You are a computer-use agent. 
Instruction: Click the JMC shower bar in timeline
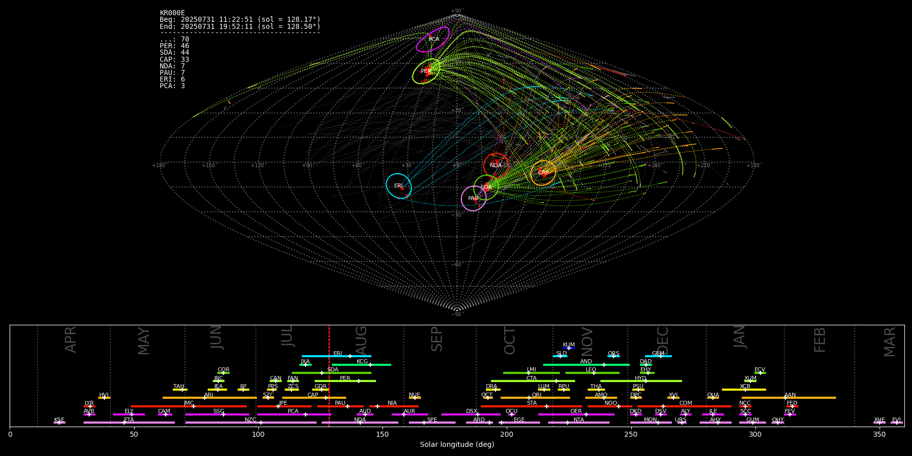tap(189, 406)
